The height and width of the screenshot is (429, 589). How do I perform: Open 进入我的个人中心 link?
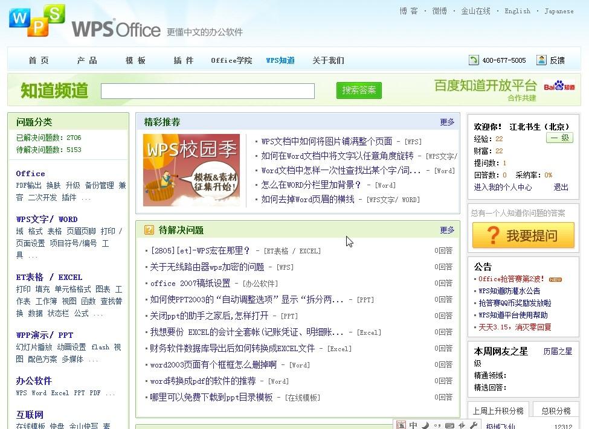503,187
